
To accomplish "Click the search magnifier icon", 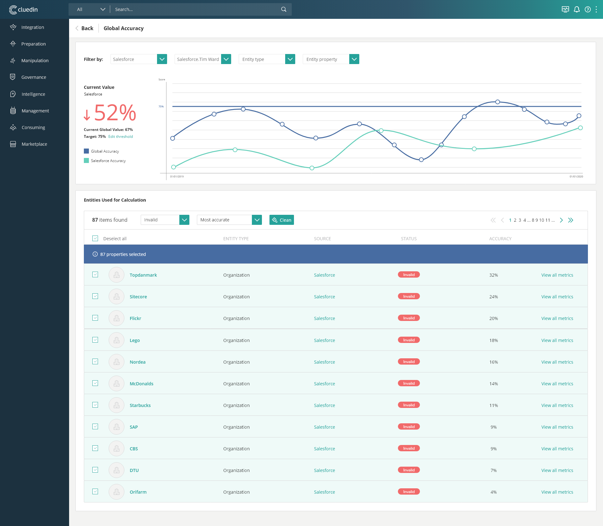I will coord(284,9).
